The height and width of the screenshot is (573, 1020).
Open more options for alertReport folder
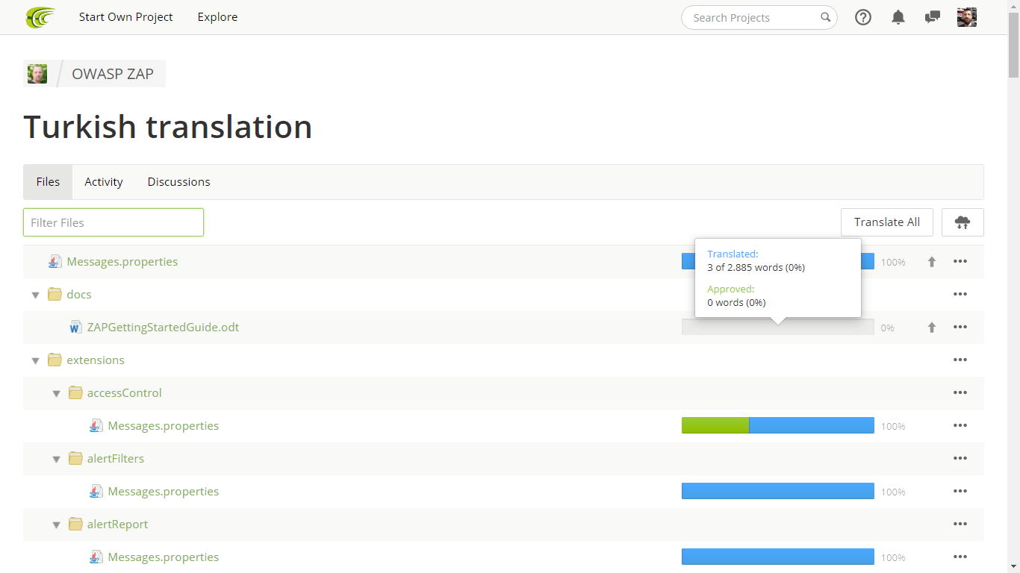coord(960,525)
